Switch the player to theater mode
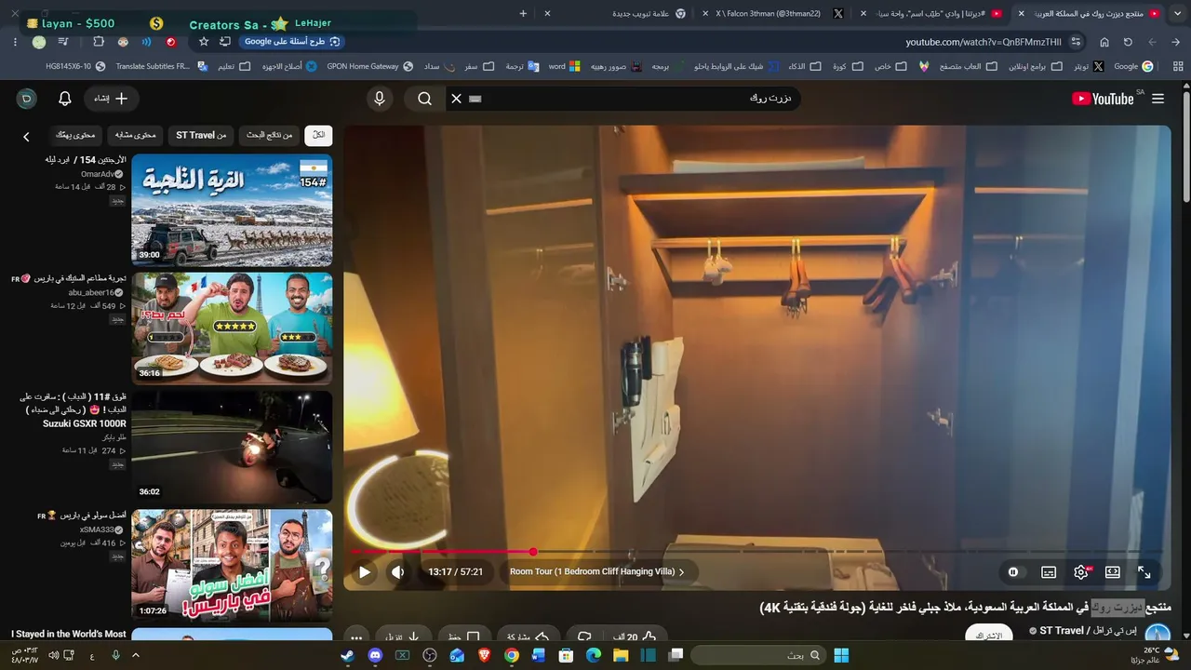 pyautogui.click(x=1113, y=572)
